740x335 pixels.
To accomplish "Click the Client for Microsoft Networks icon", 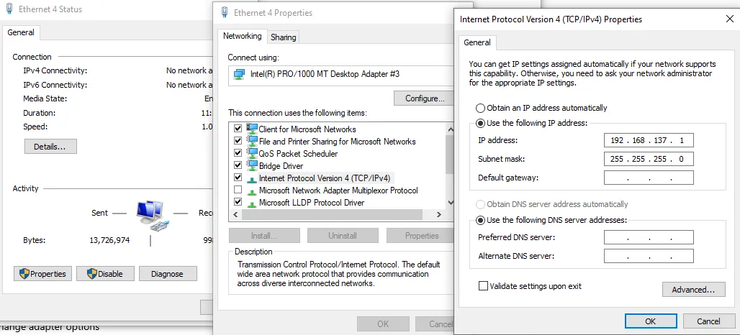I will coord(252,129).
